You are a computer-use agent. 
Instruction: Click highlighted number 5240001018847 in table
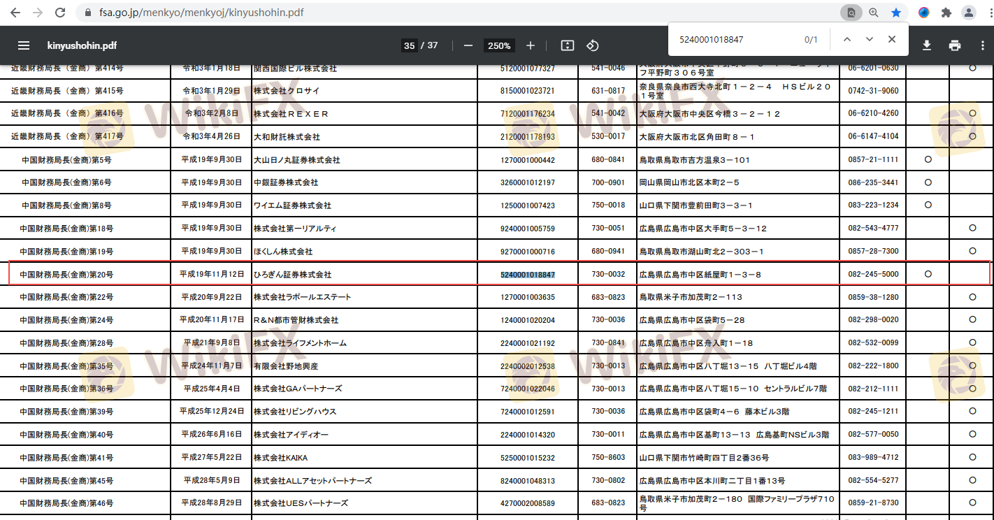pyautogui.click(x=528, y=275)
